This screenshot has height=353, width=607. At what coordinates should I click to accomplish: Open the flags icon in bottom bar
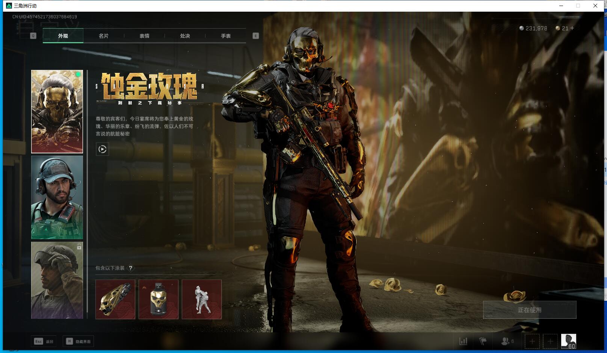[483, 341]
